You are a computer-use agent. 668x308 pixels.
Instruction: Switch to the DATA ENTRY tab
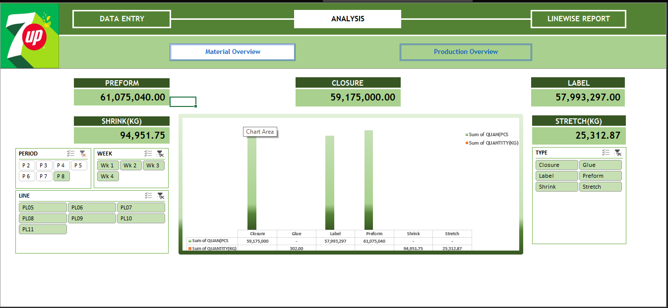coord(121,19)
